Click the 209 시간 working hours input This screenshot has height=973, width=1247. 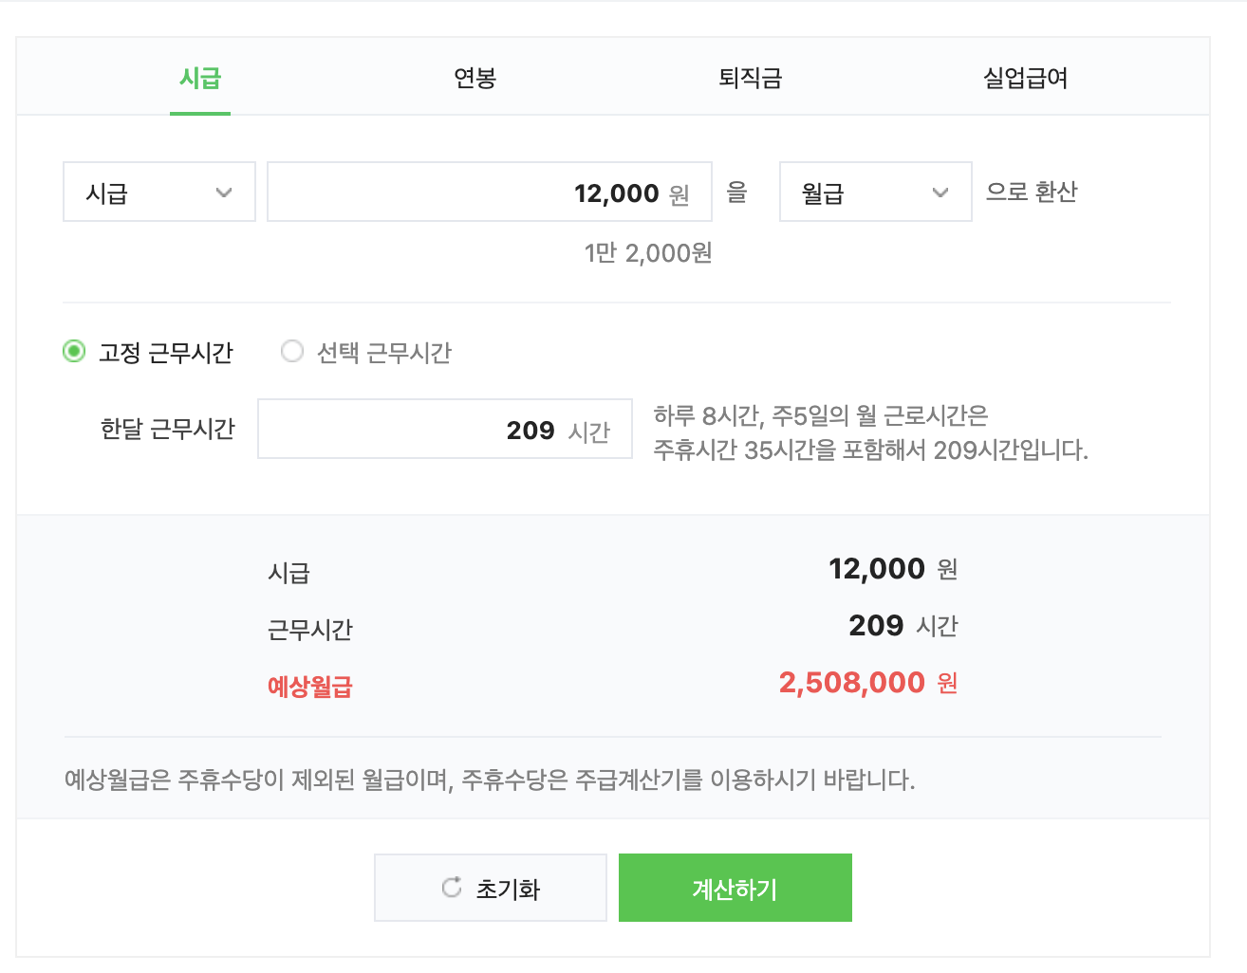click(444, 429)
